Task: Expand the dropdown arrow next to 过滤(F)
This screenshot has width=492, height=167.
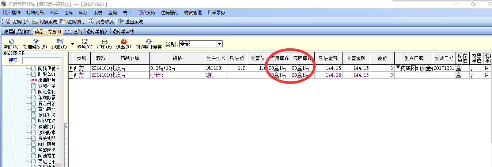Action: 72,43
